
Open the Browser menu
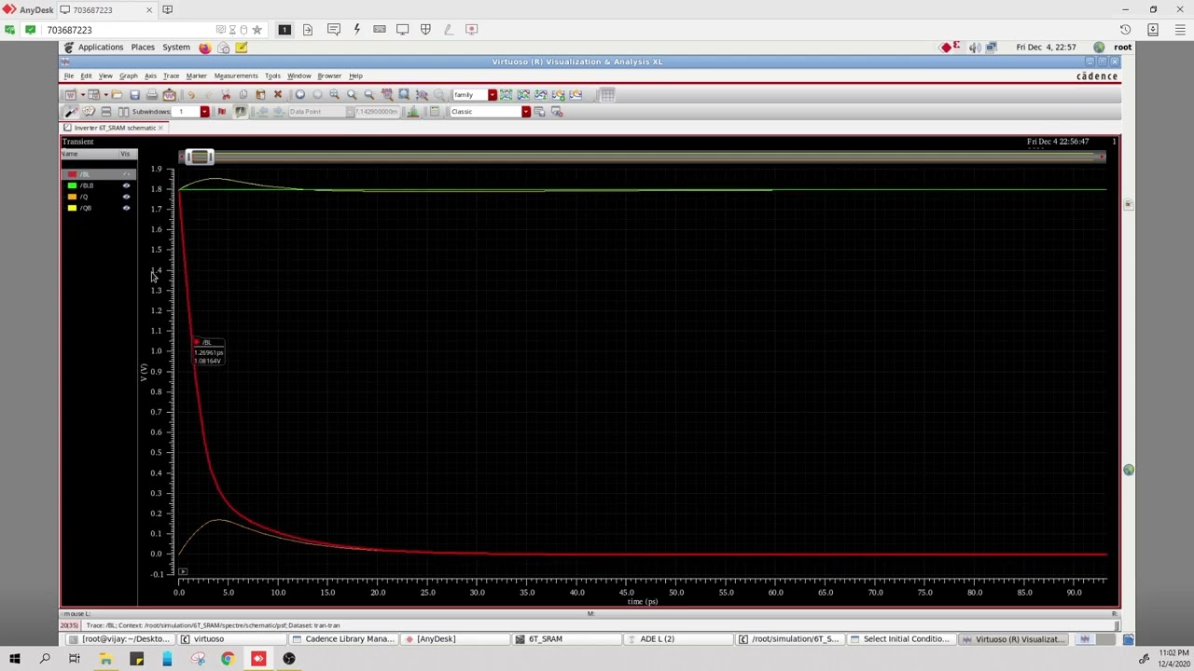click(x=329, y=76)
